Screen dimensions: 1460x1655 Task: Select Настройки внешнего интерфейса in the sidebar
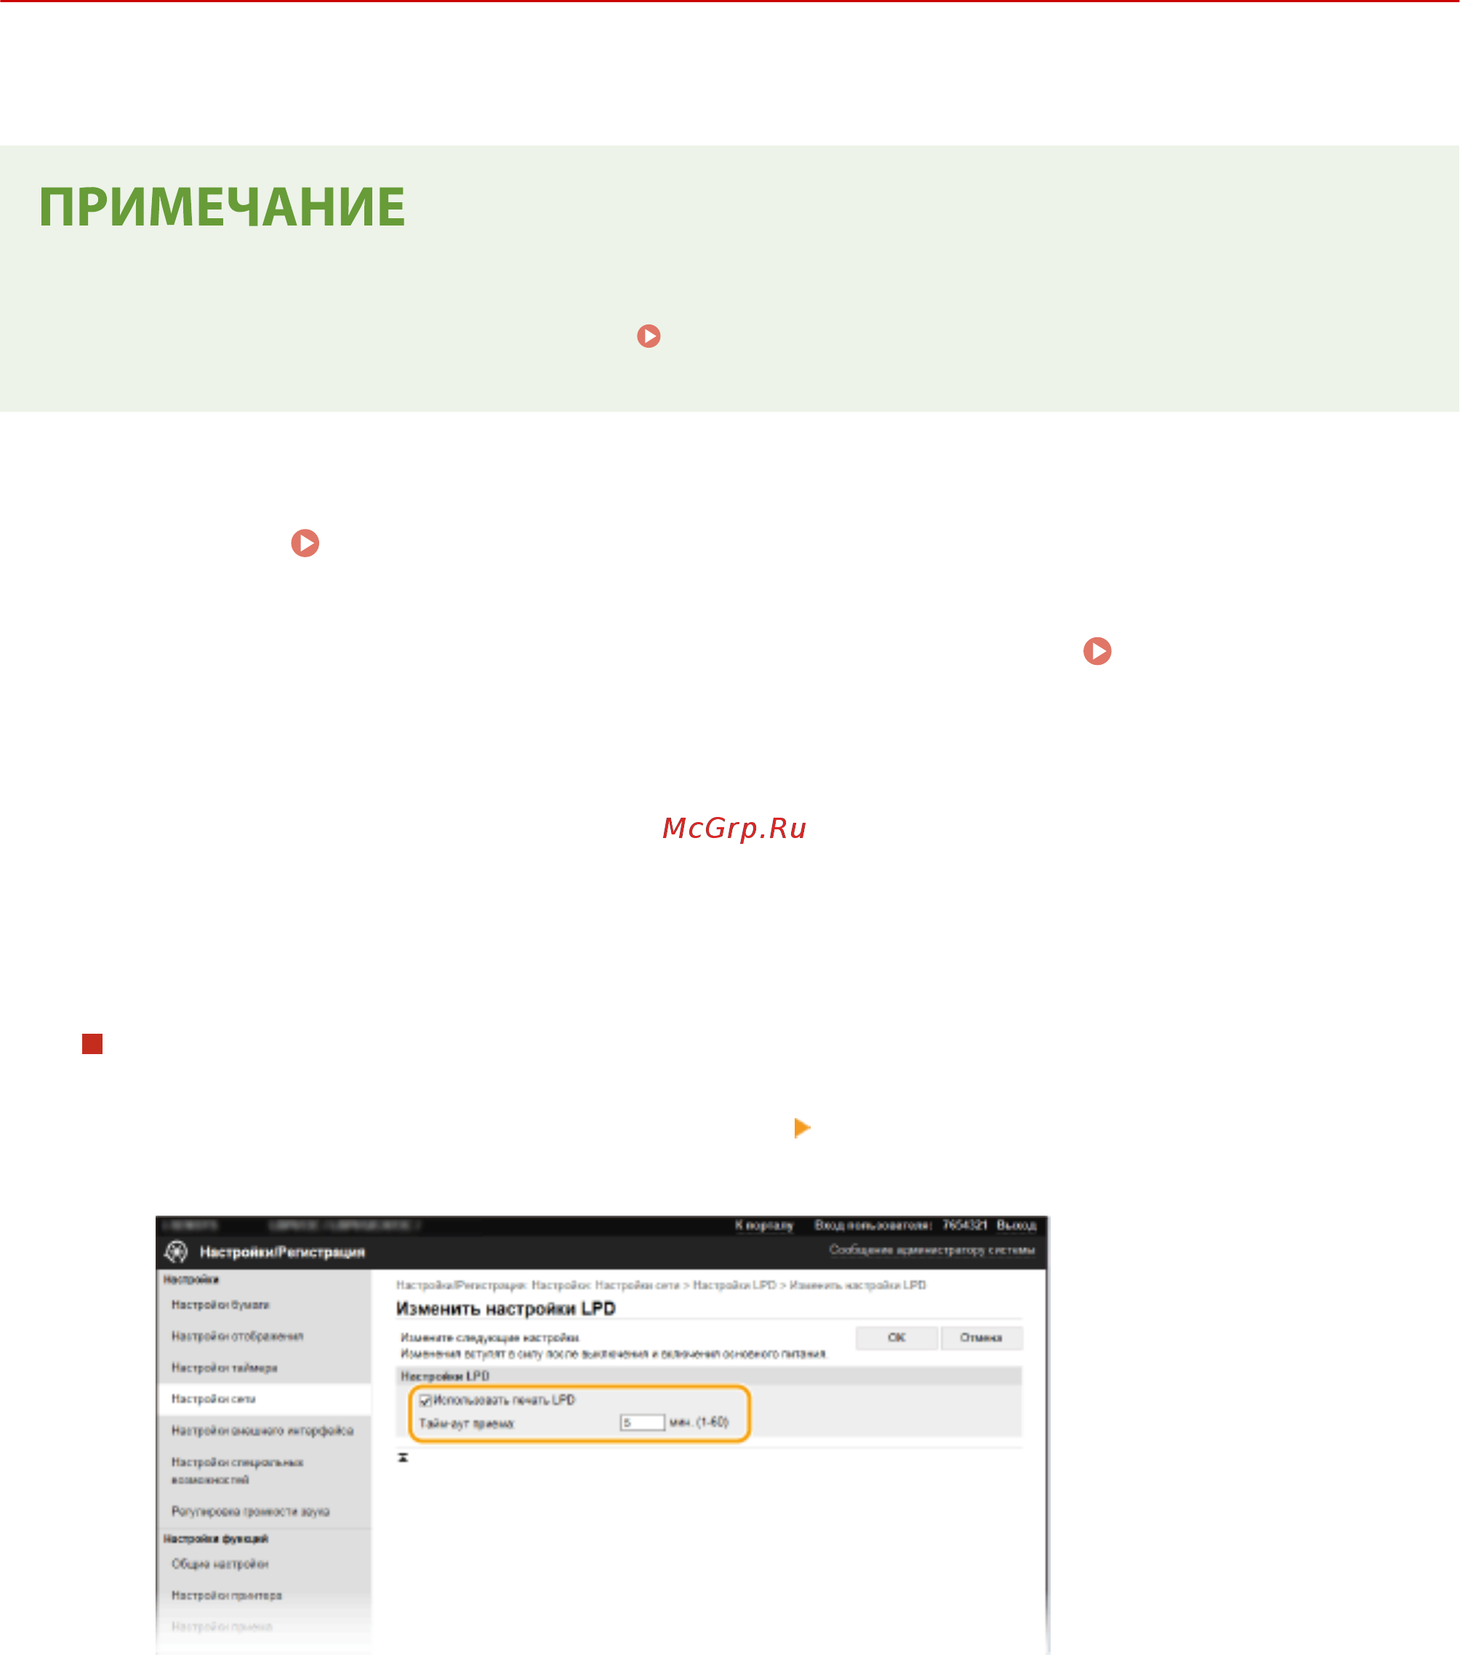(262, 1431)
